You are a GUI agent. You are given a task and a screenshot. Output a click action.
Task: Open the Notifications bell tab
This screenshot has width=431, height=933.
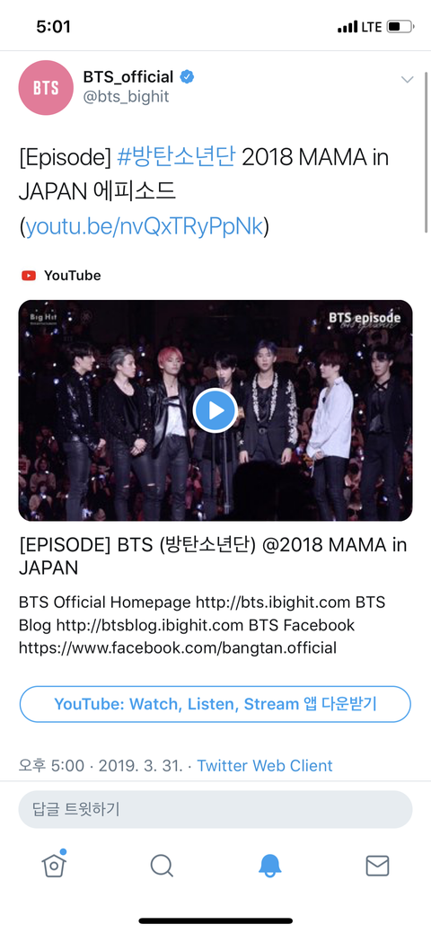click(269, 865)
